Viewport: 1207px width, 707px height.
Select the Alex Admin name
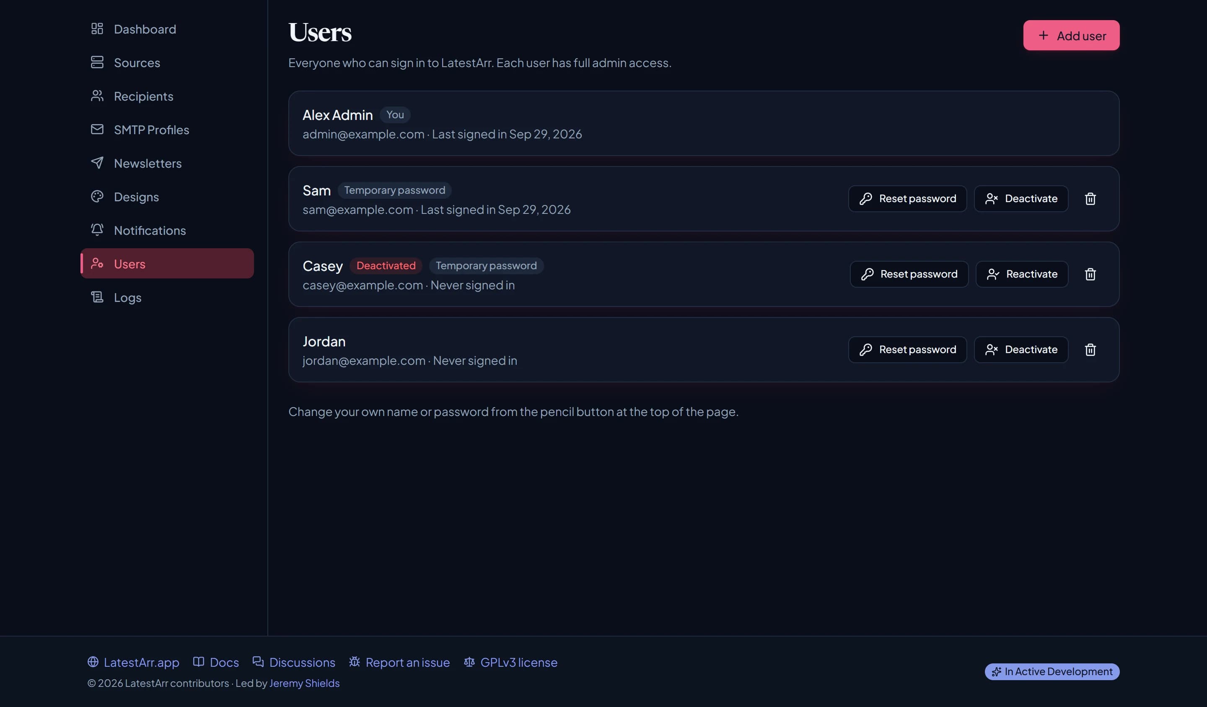(337, 115)
